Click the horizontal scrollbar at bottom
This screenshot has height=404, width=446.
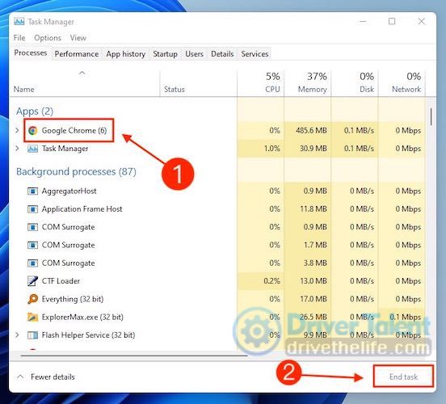point(134,356)
